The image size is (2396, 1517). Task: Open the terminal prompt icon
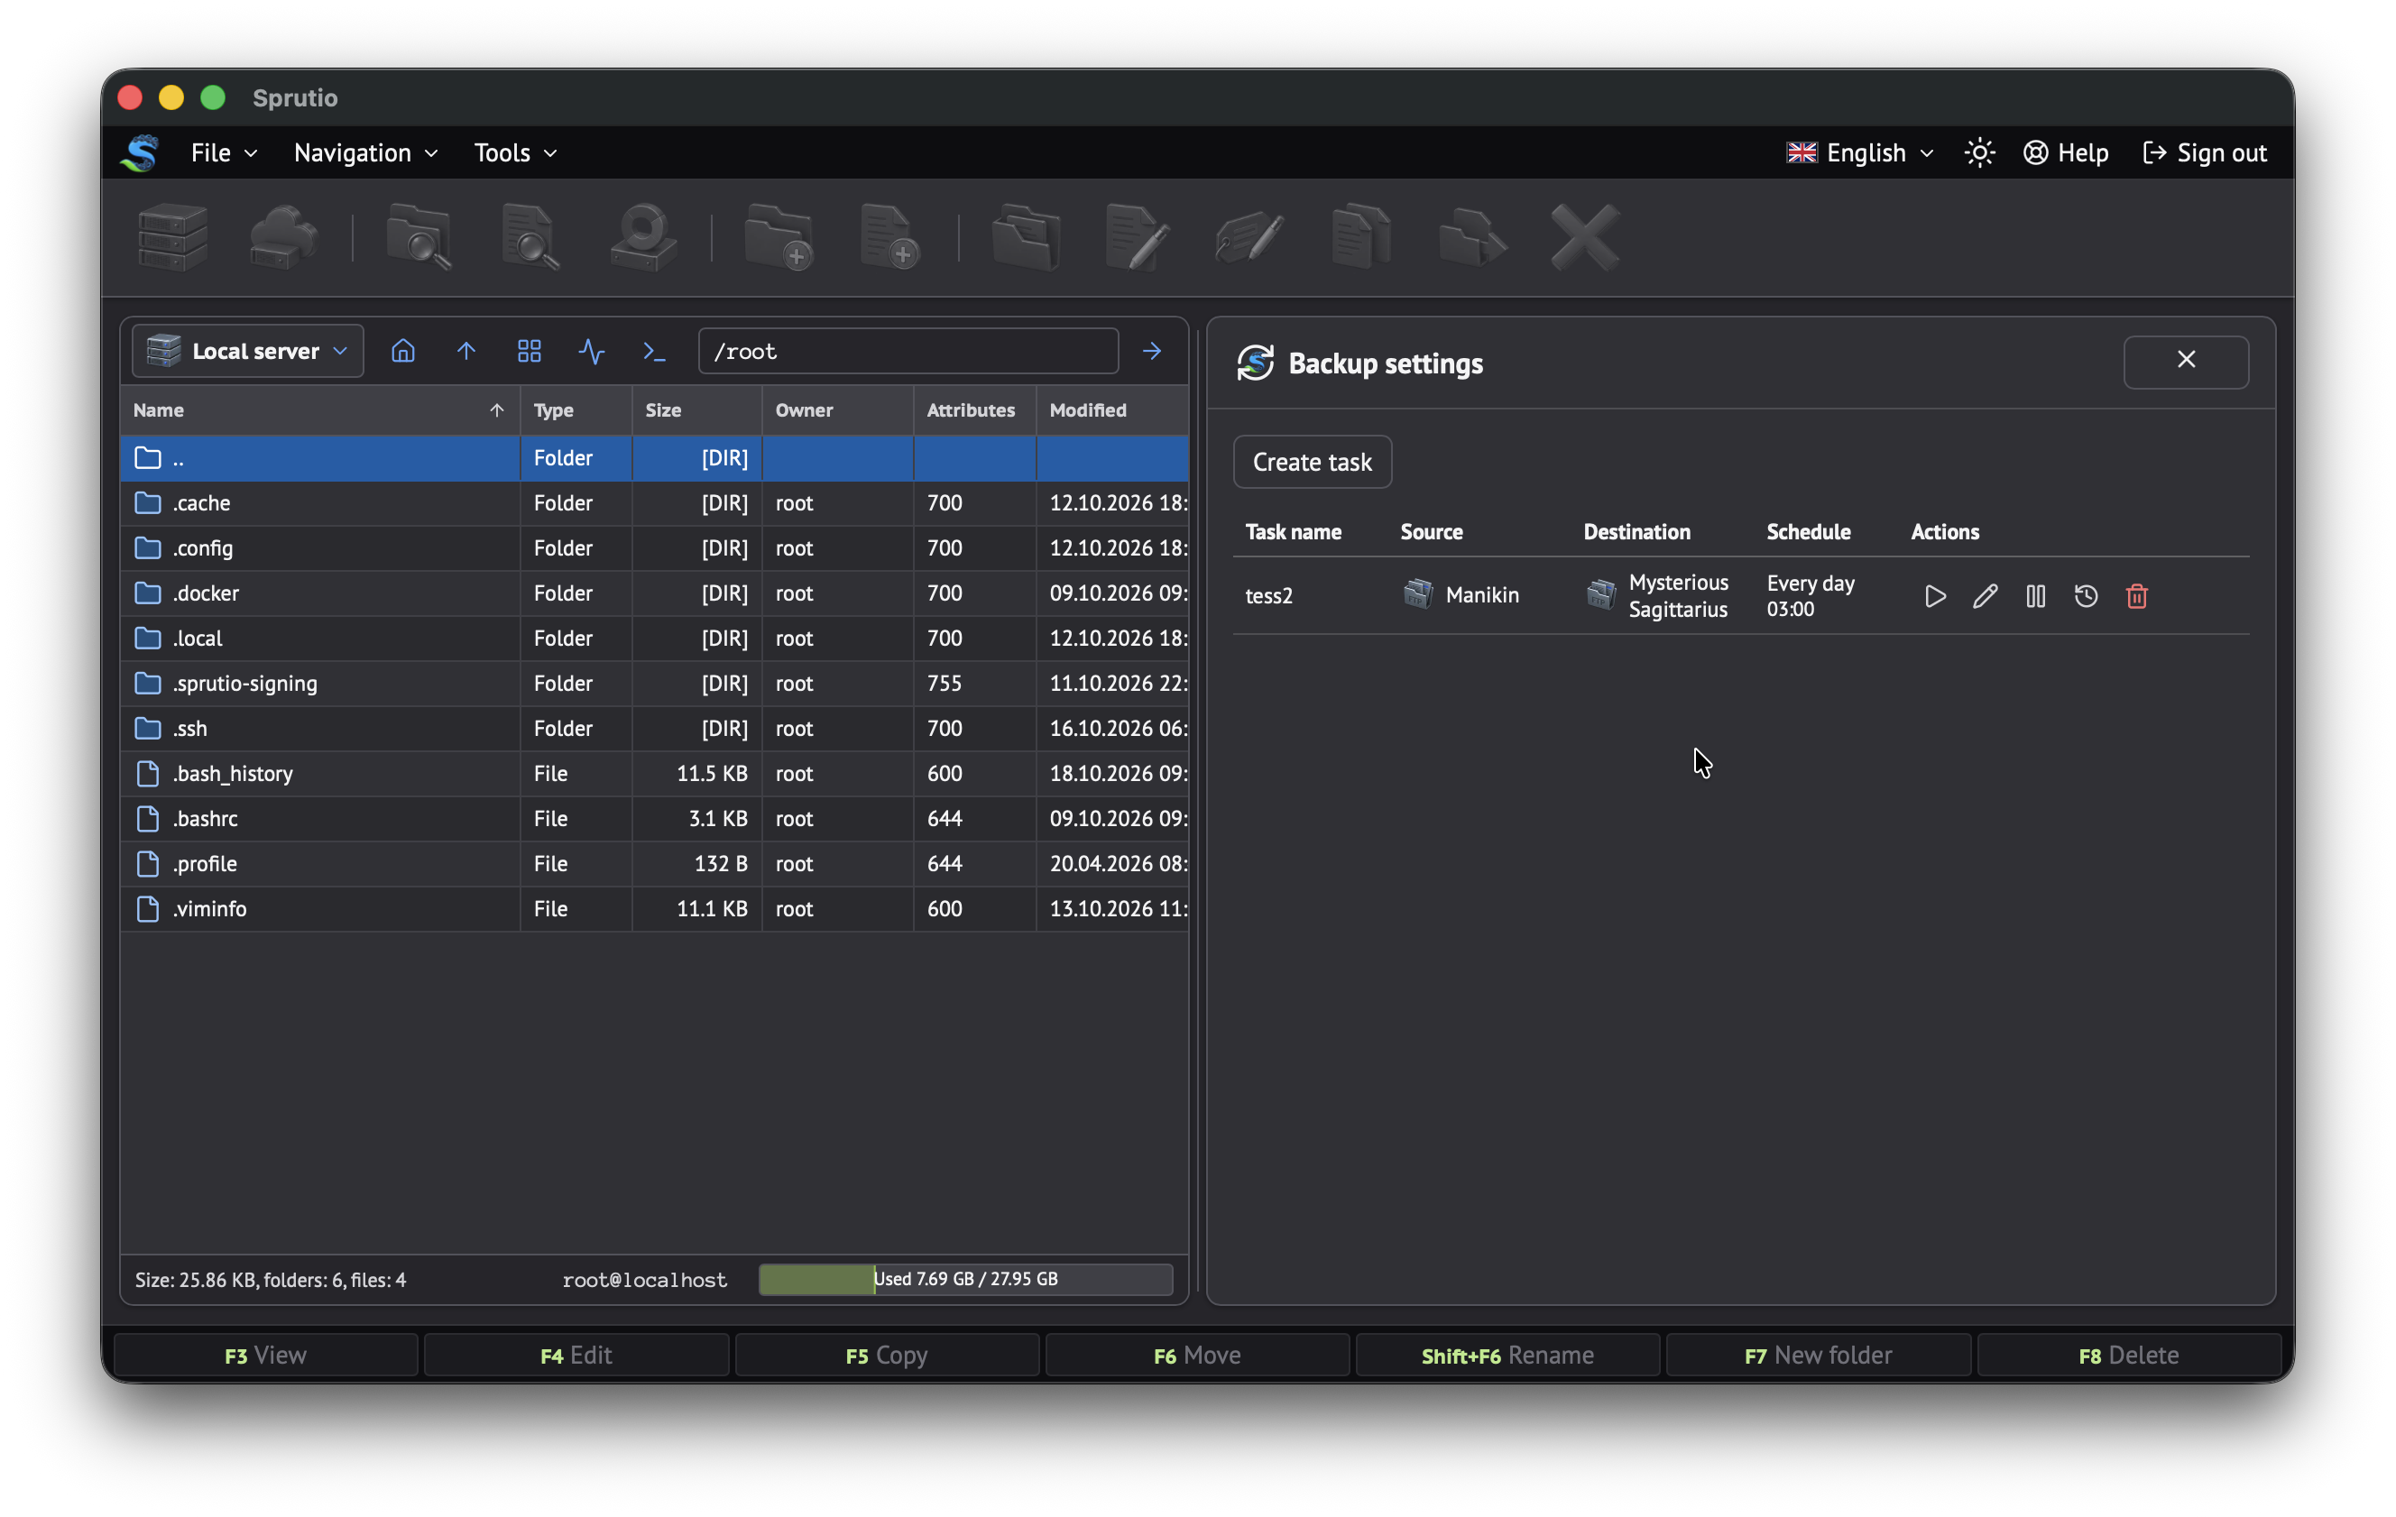coord(654,351)
